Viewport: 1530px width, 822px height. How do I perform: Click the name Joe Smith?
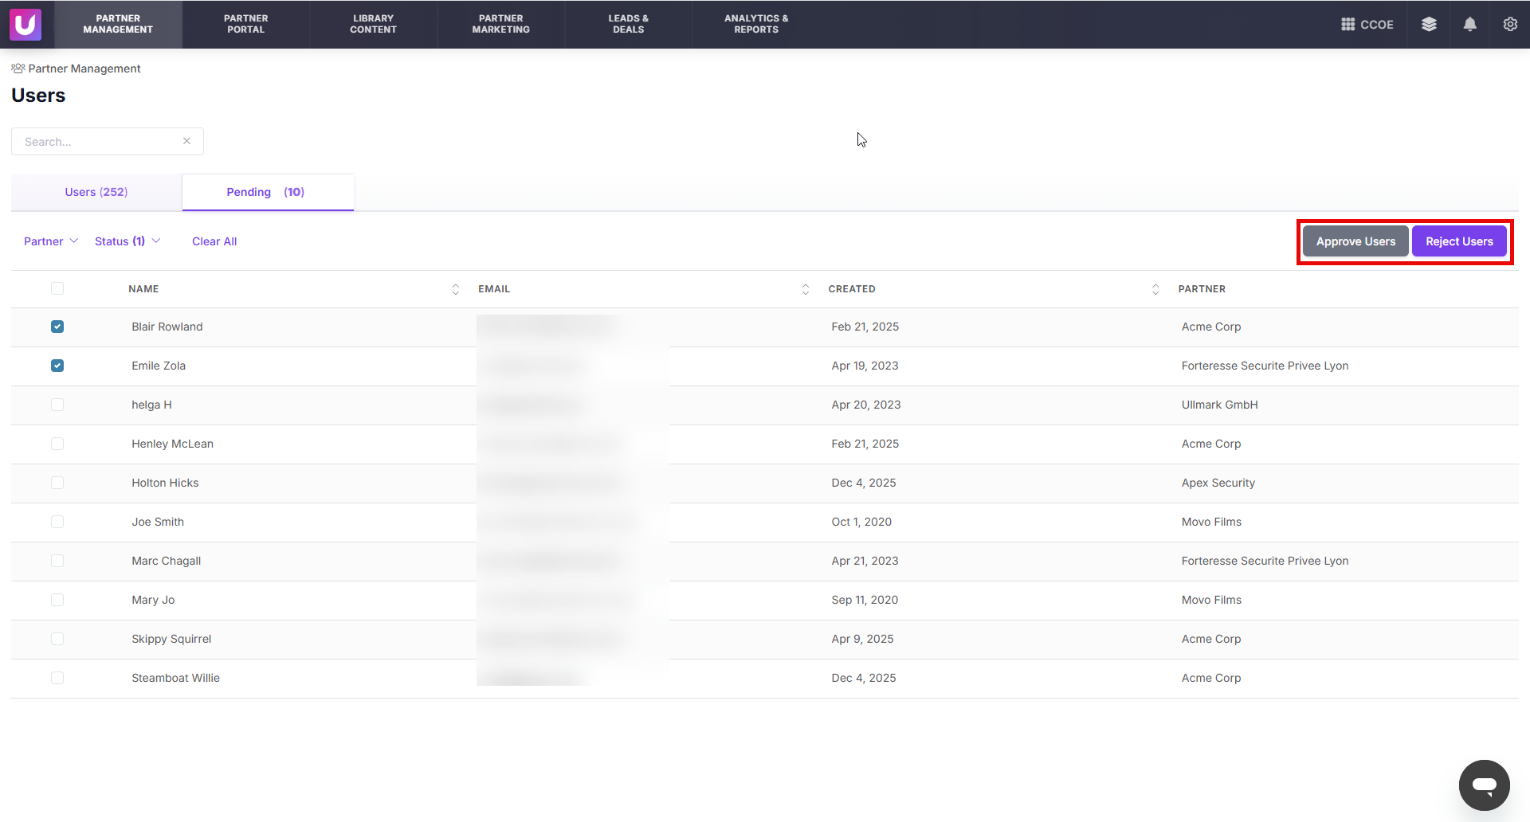click(x=158, y=522)
